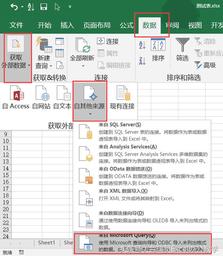
Task: Select row header 24
Action: pos(6,236)
